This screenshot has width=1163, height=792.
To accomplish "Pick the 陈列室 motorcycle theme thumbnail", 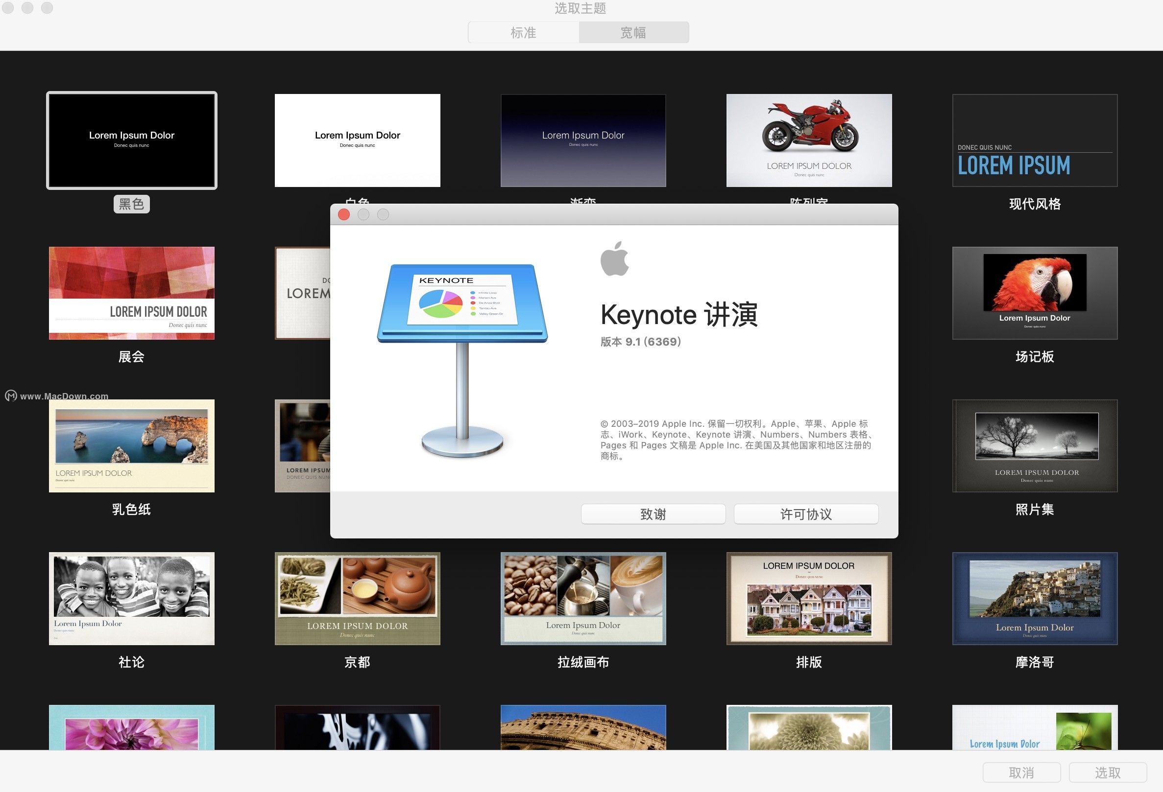I will click(809, 140).
